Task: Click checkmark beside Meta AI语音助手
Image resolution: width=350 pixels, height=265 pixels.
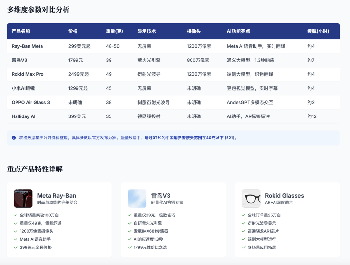Action: [x=16, y=239]
